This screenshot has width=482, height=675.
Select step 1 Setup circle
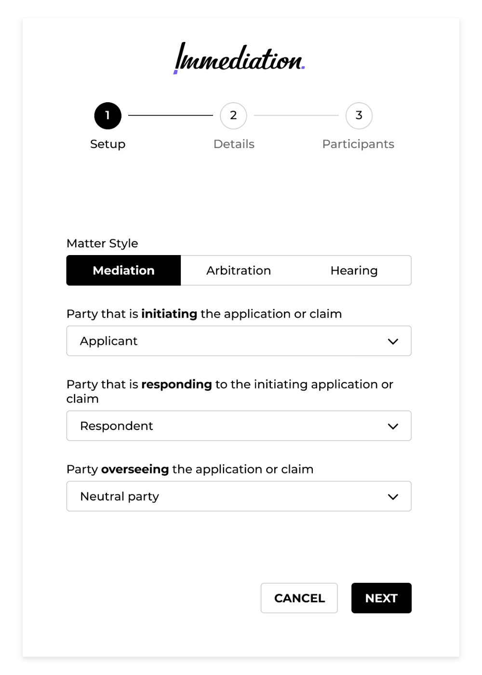tap(107, 115)
